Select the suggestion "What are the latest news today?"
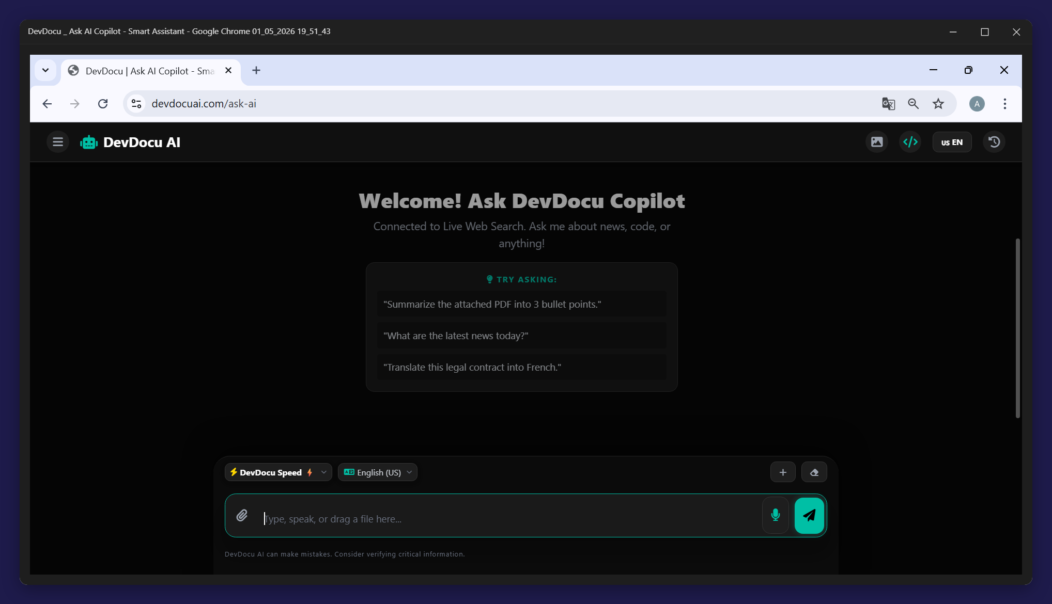The image size is (1052, 604). (522, 336)
